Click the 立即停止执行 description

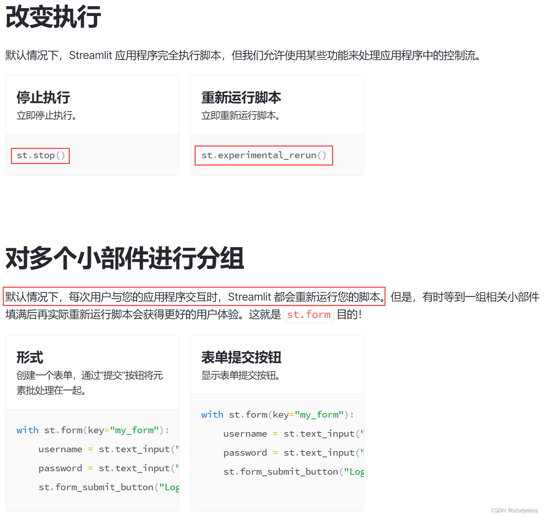(x=47, y=116)
